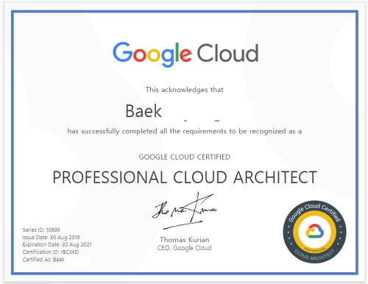Image resolution: width=368 pixels, height=284 pixels.
Task: Click 'Certification ID: rBCsXD'
Action: [51, 252]
